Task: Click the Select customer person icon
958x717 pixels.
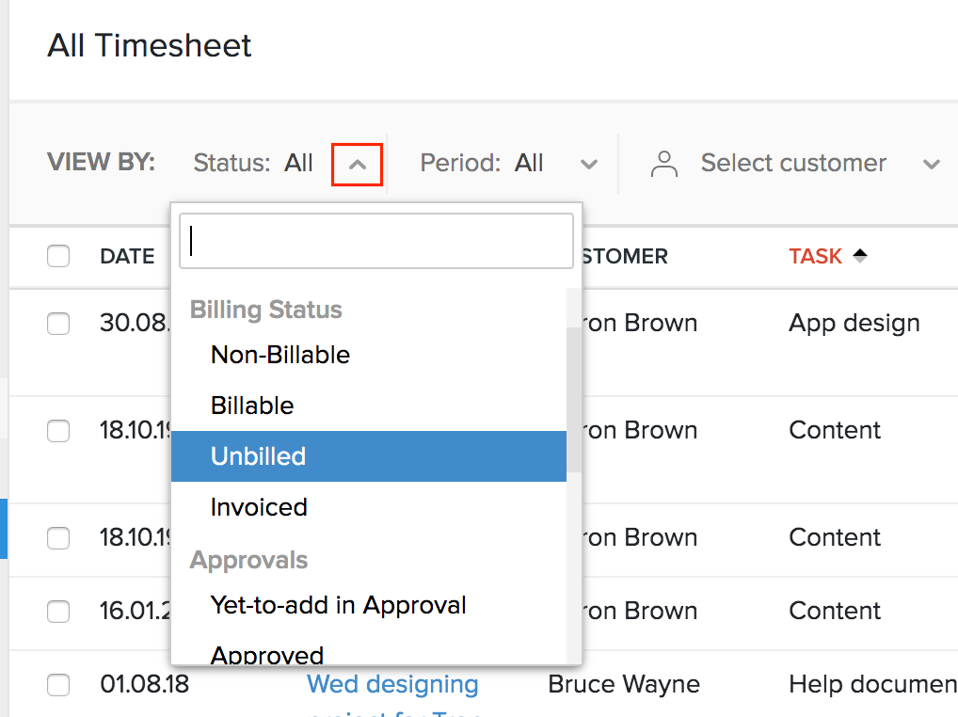Action: click(x=663, y=163)
